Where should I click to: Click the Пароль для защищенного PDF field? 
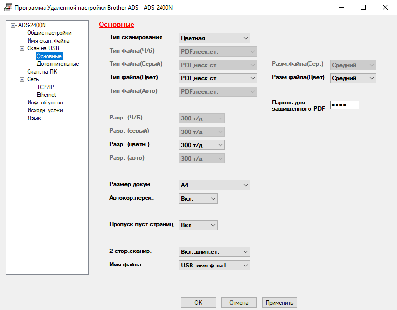(x=345, y=105)
